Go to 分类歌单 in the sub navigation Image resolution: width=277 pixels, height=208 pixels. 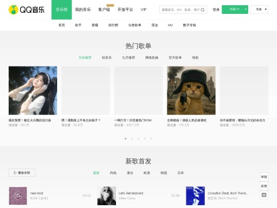(x=134, y=25)
